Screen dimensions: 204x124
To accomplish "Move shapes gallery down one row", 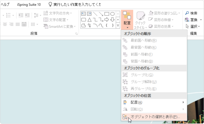I will 118,20.
